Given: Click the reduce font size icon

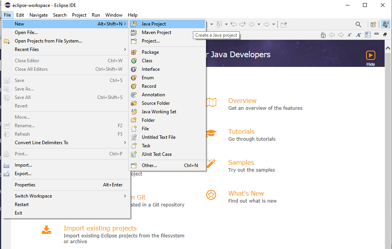Looking at the screenshot, I should 349,35.
